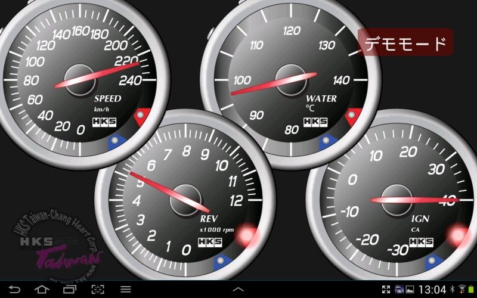Tap the red marker on SPEED gauge
Image resolution: width=477 pixels, height=298 pixels.
pos(142,116)
